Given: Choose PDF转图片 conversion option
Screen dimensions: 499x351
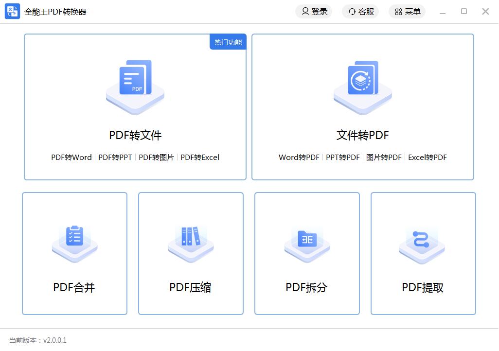Looking at the screenshot, I should coord(156,157).
